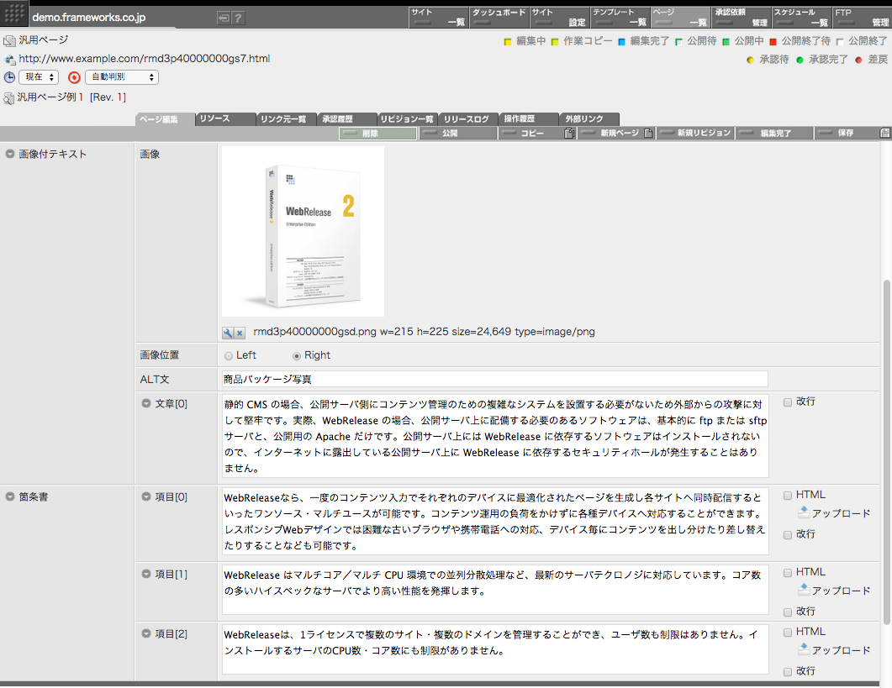Select the Right image position radio
This screenshot has width=892, height=688.
pyautogui.click(x=297, y=356)
